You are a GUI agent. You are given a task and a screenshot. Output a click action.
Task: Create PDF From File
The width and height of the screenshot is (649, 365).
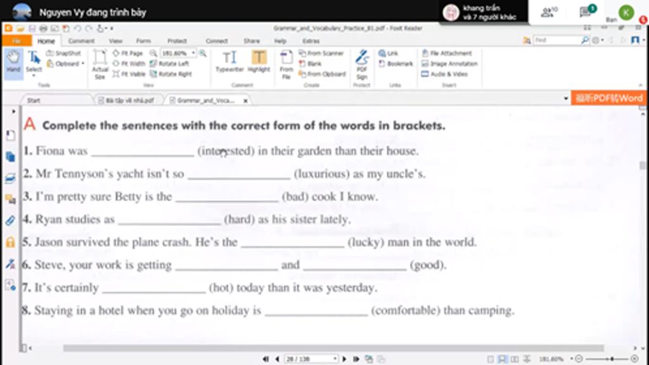click(286, 64)
